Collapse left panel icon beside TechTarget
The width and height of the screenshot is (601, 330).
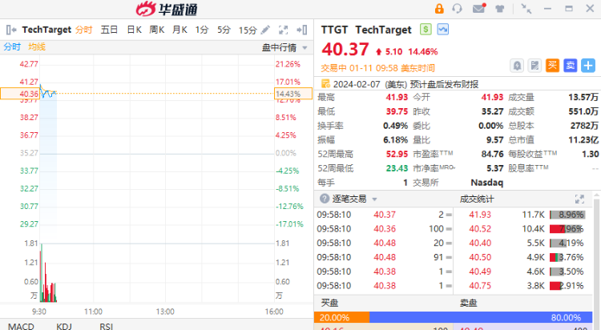[x=11, y=30]
